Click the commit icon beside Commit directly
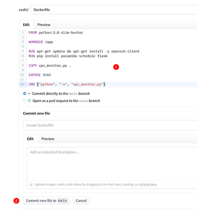197x217 pixels. coord(29,94)
